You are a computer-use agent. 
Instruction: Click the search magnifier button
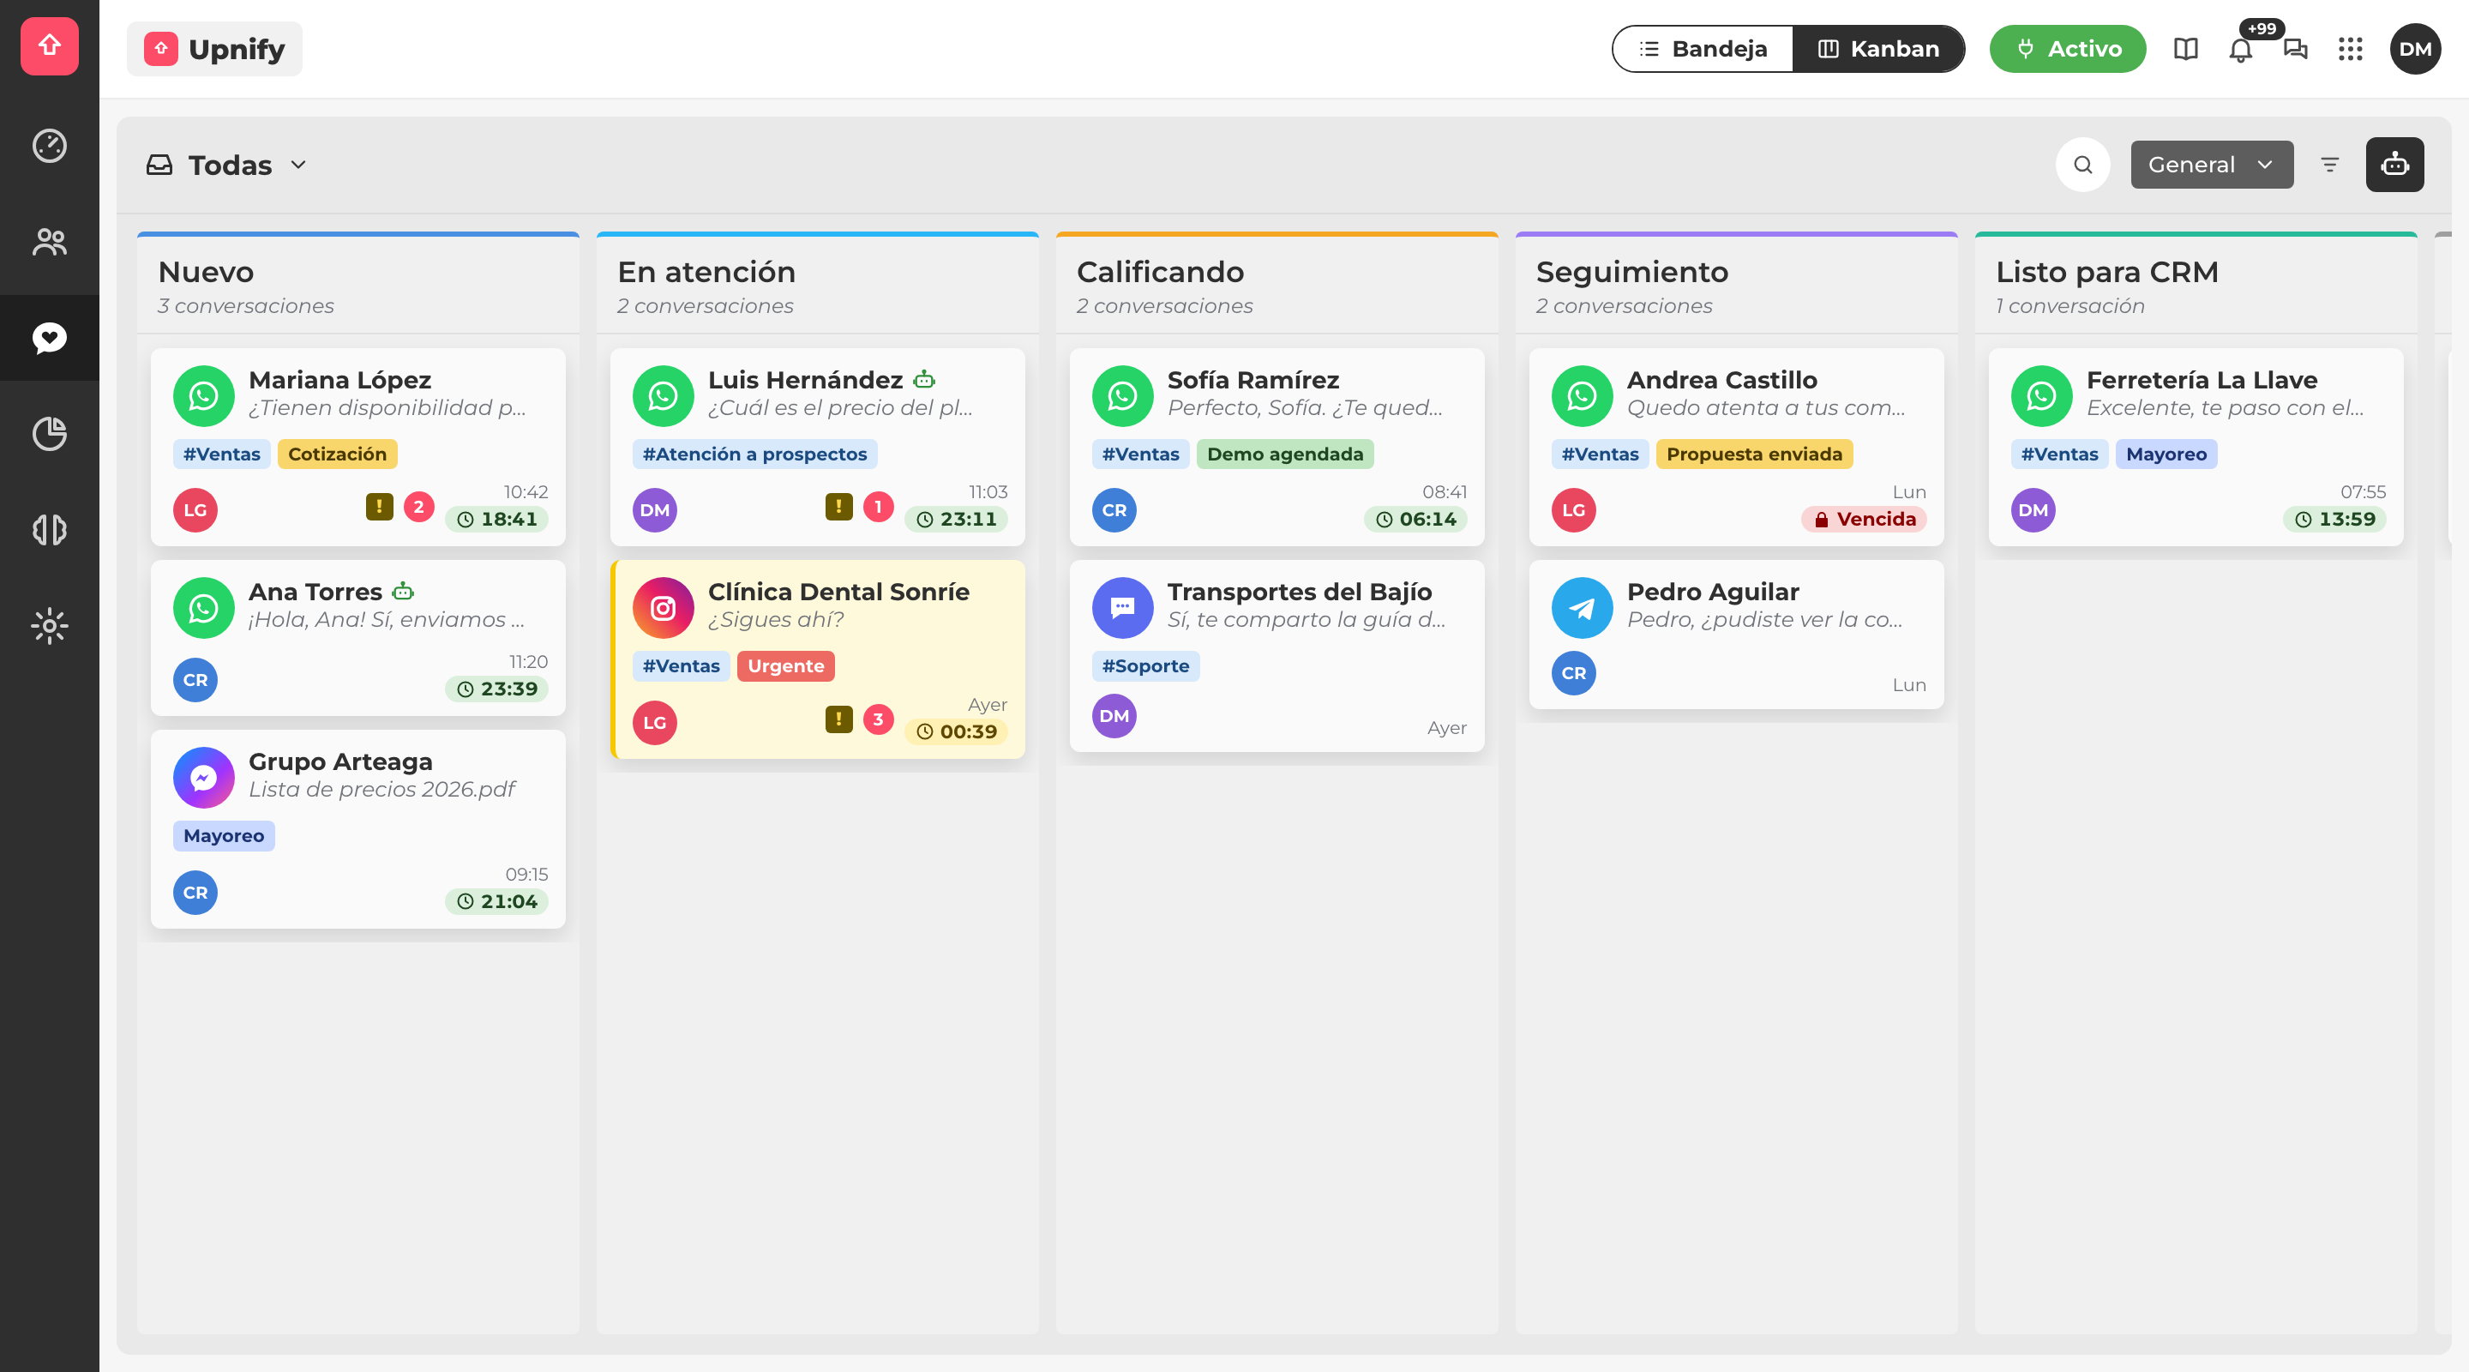[2082, 165]
